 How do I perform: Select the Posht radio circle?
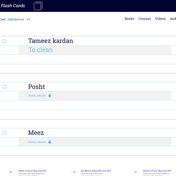click(5, 87)
